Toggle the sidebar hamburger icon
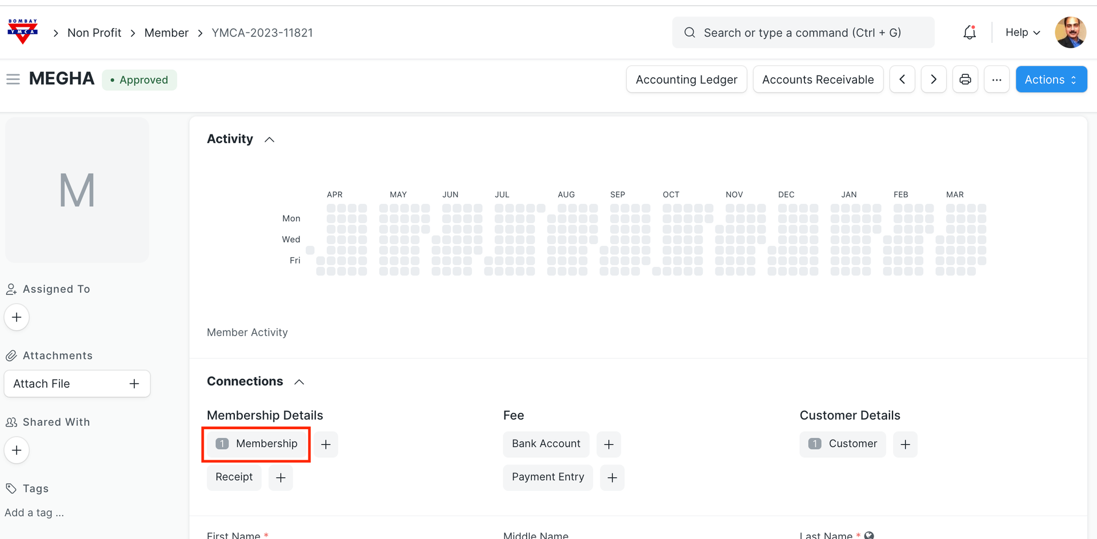 [13, 79]
